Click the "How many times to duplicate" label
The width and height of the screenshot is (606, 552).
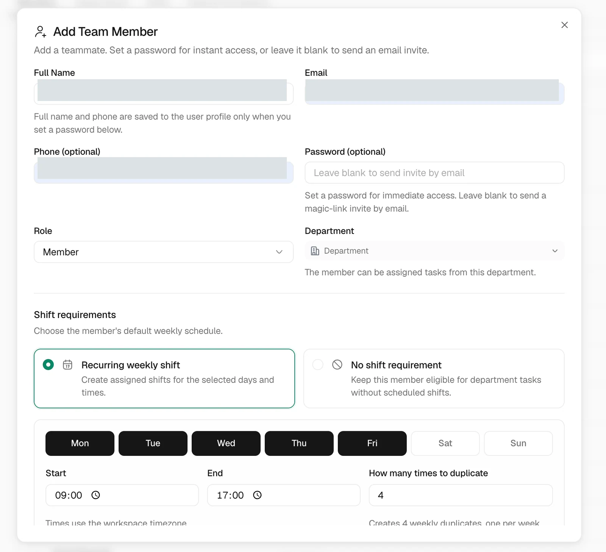click(x=428, y=473)
